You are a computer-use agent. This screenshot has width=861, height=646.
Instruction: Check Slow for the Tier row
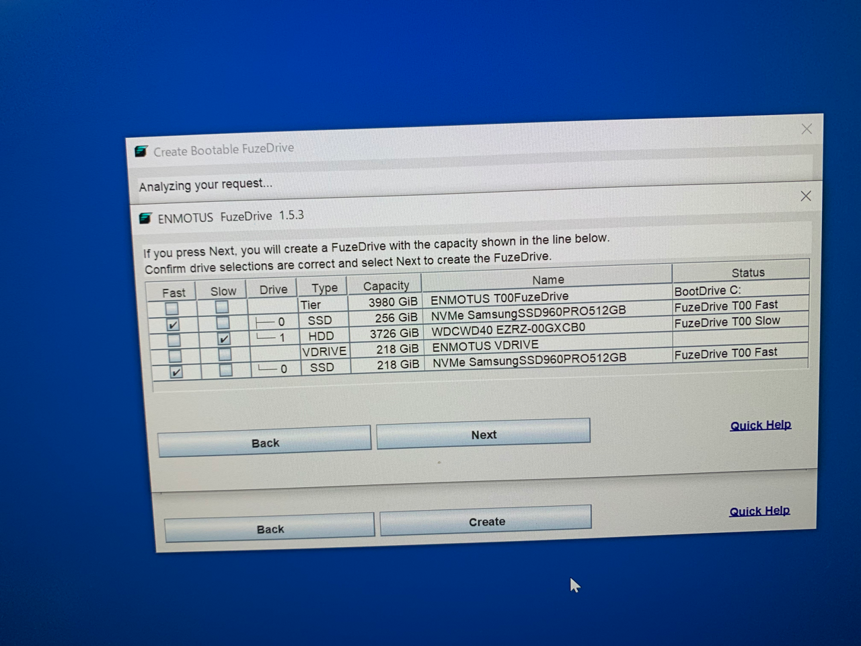221,308
